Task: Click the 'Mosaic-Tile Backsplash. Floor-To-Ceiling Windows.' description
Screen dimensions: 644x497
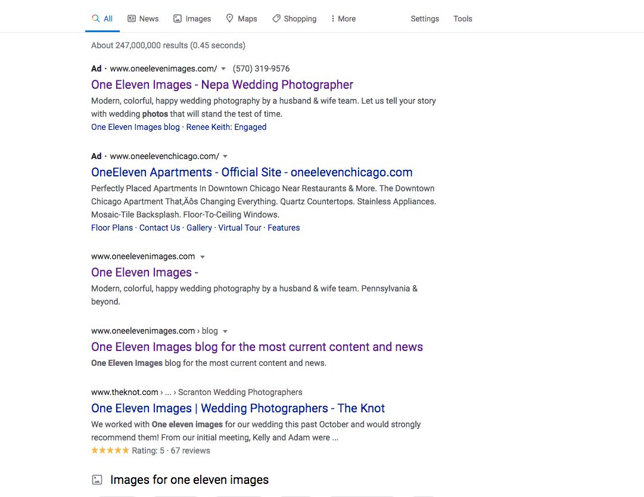Action: pyautogui.click(x=185, y=215)
